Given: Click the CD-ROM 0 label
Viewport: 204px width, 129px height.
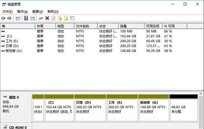Looking at the screenshot, I should (x=18, y=127).
